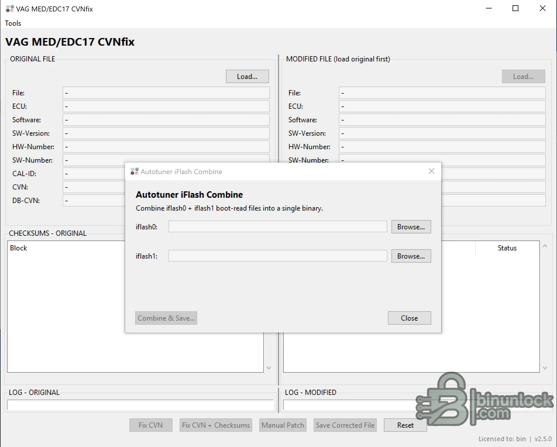Image resolution: width=557 pixels, height=447 pixels.
Task: Click original HW-Number field
Action: pos(166,147)
